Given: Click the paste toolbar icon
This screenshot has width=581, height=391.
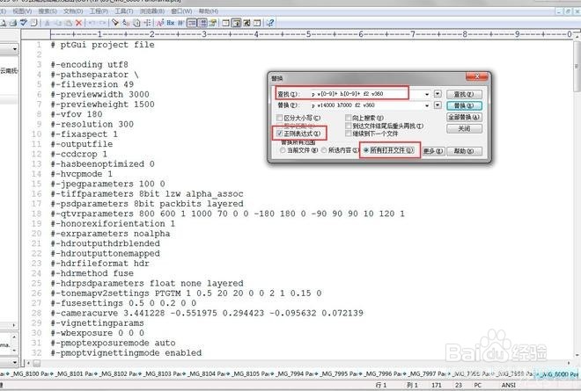Looking at the screenshot, I should tap(69, 23).
